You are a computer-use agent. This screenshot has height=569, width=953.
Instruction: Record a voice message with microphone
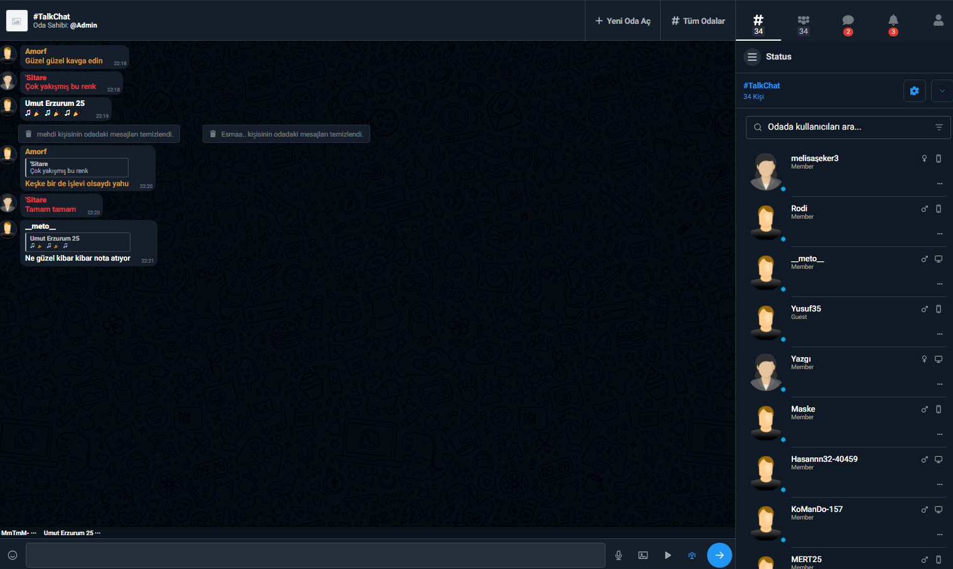(619, 555)
